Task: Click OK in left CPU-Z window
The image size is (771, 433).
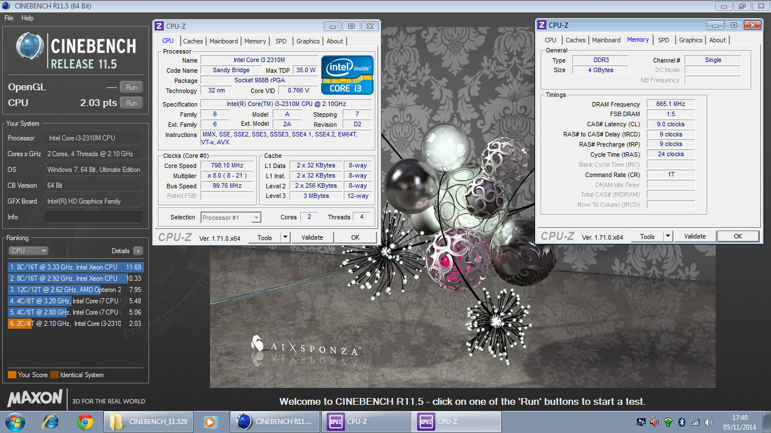Action: tap(355, 237)
